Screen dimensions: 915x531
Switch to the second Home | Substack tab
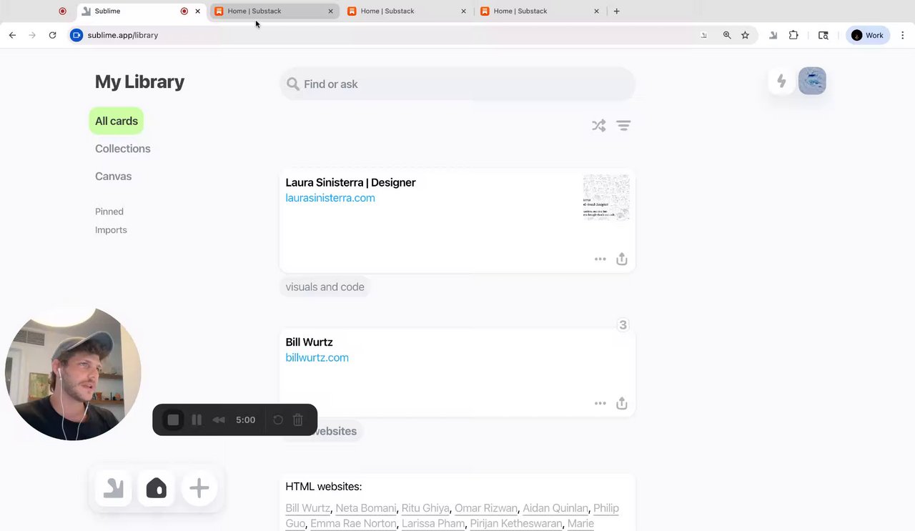pyautogui.click(x=407, y=11)
